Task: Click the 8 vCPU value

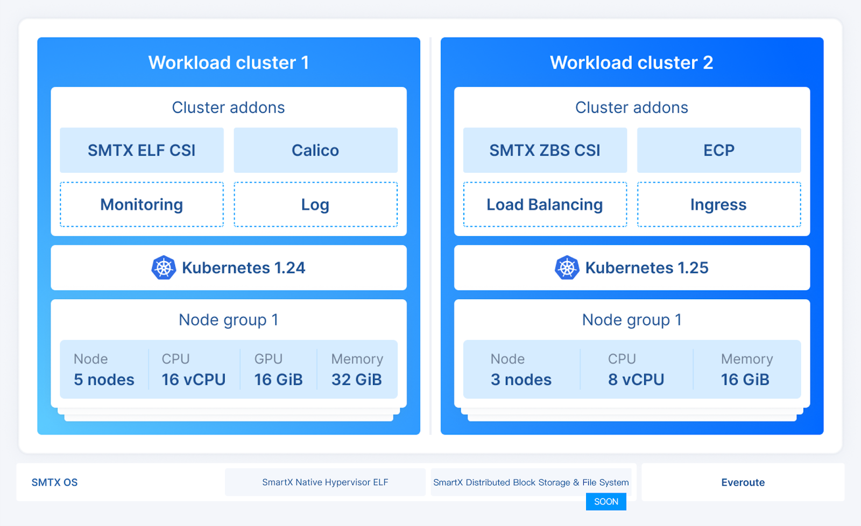Action: coord(636,380)
